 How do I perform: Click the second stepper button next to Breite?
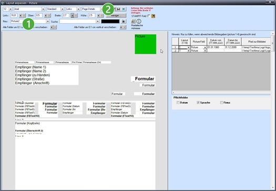tap(76, 15)
